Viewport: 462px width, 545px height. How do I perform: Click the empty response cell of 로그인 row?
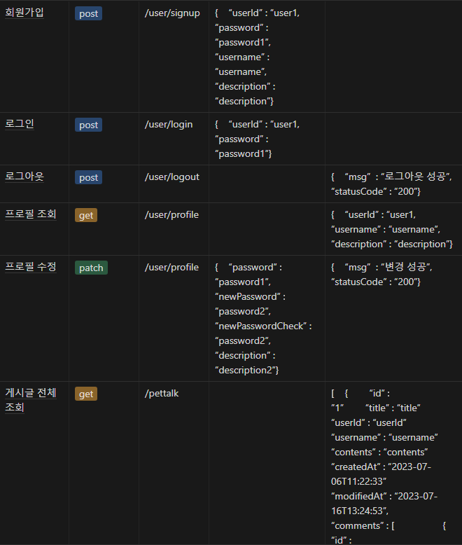point(393,139)
